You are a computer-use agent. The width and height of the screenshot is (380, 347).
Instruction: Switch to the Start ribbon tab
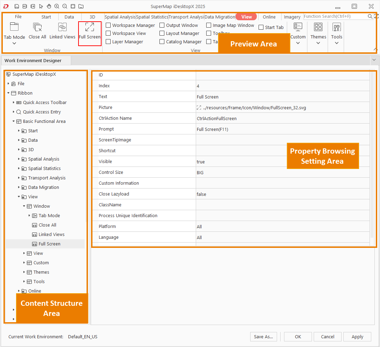pos(46,17)
